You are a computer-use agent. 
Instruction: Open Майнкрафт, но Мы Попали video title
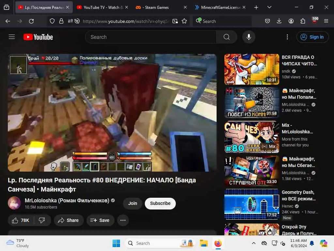(x=299, y=94)
